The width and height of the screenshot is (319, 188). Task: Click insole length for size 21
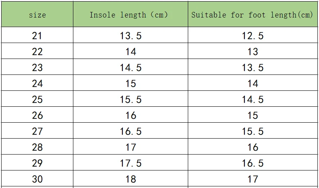coord(130,36)
